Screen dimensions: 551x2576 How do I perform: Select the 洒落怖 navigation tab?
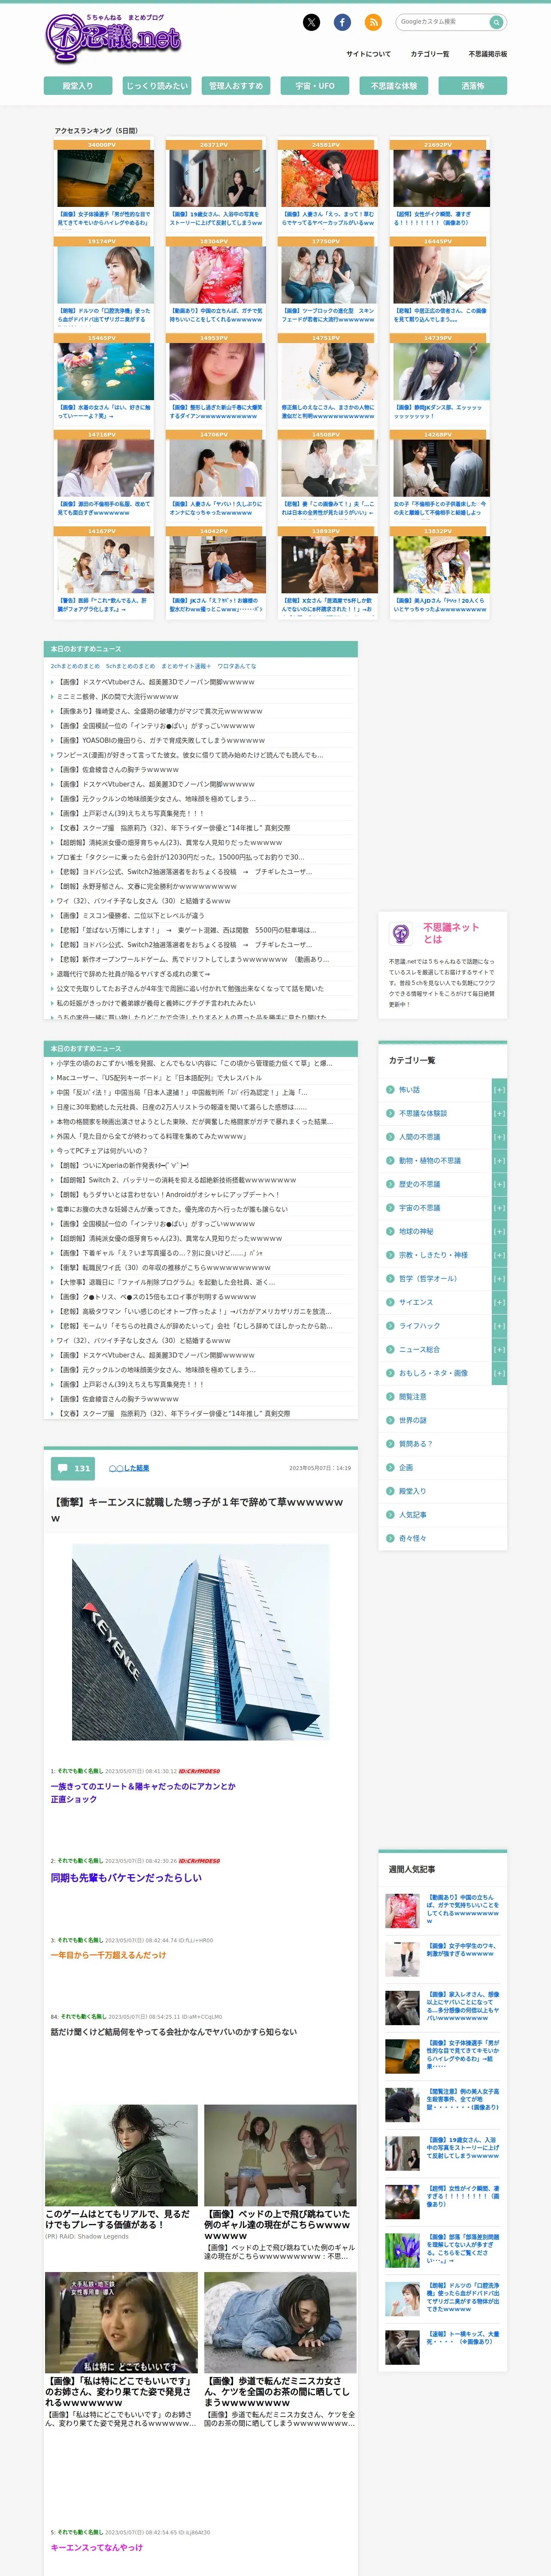[x=473, y=86]
